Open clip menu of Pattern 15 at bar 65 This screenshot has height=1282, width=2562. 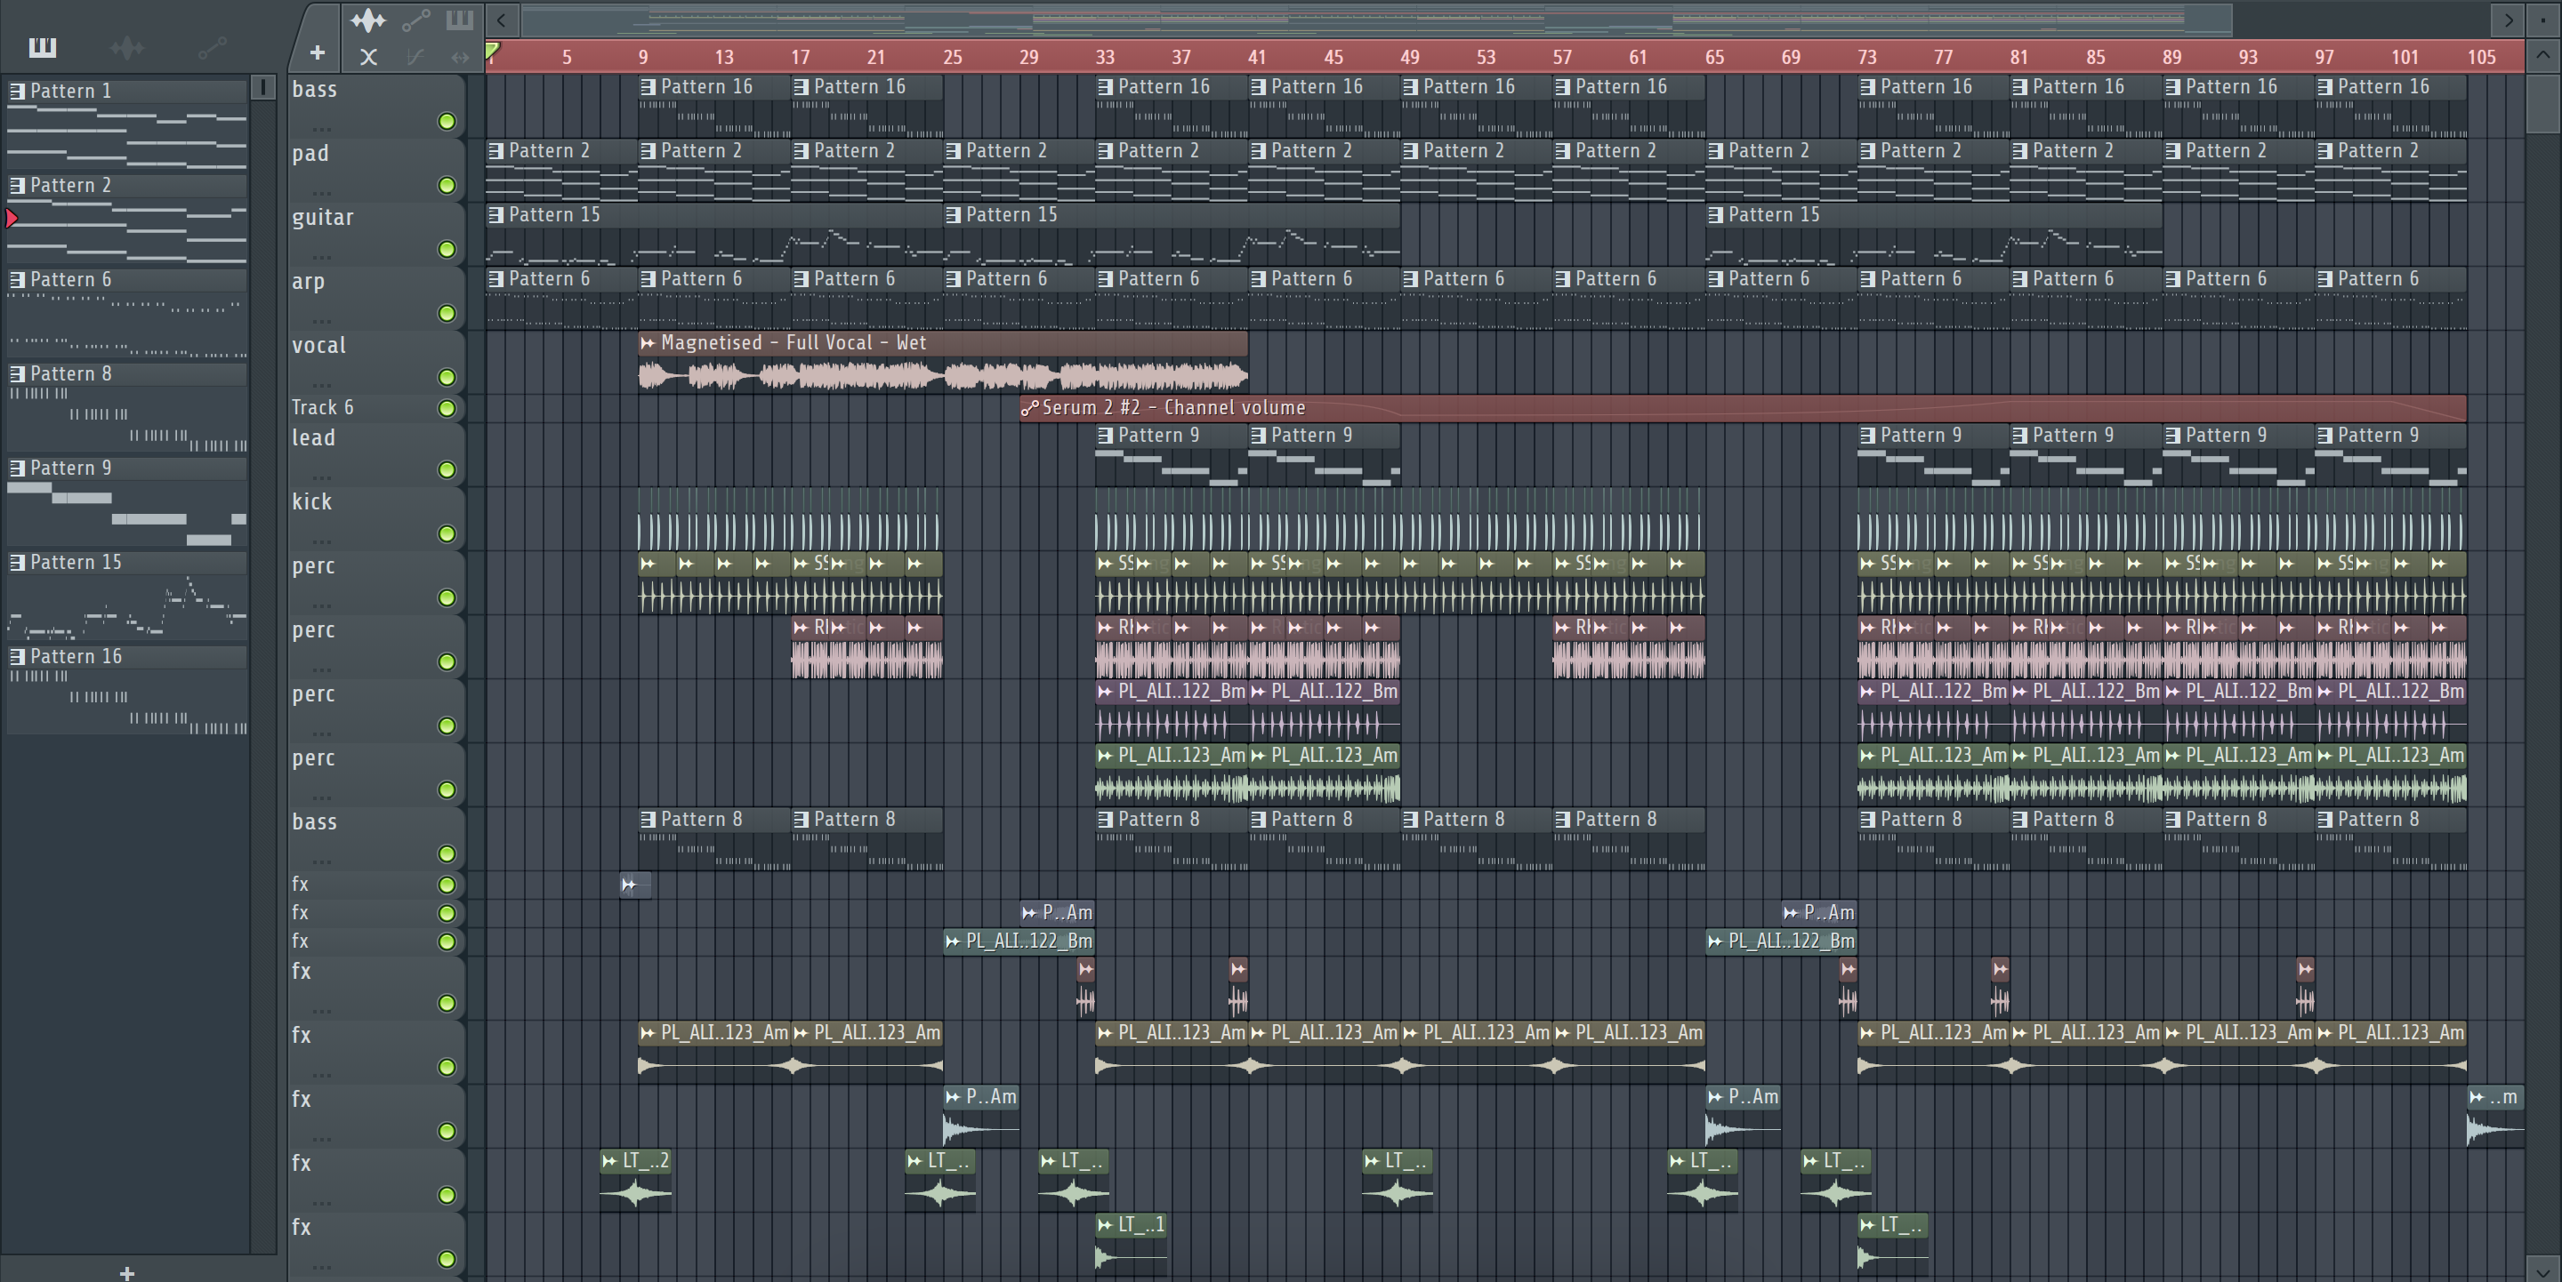click(x=1714, y=214)
